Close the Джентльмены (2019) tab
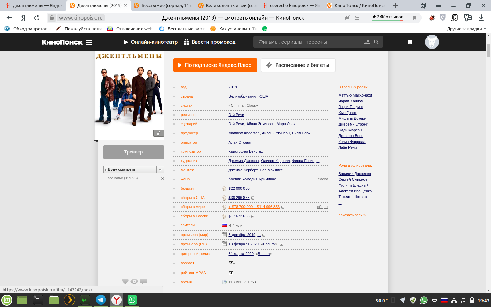This screenshot has height=307, width=491. click(125, 5)
